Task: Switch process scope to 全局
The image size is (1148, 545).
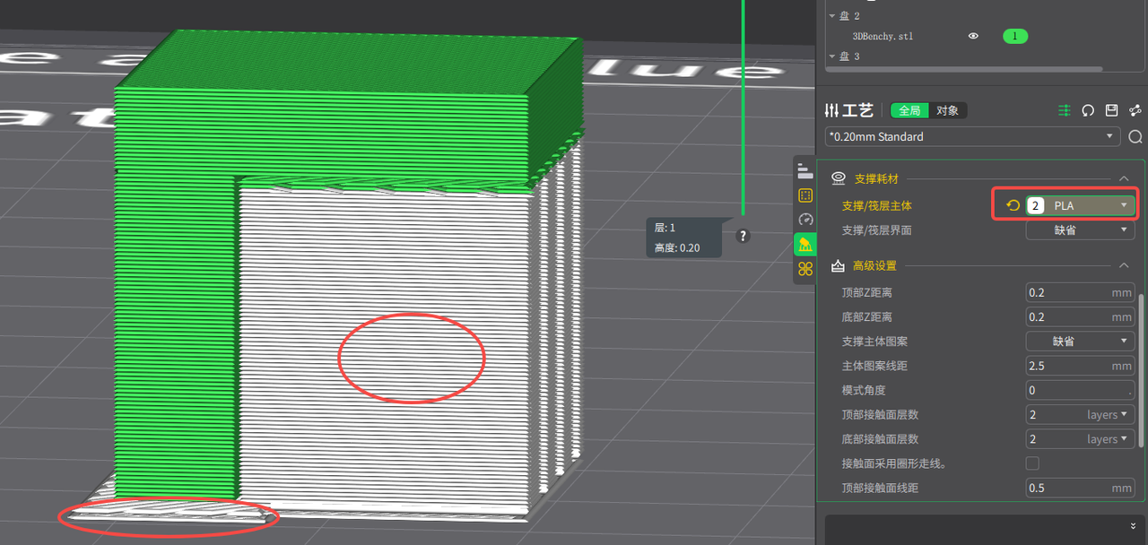Action: pos(909,110)
